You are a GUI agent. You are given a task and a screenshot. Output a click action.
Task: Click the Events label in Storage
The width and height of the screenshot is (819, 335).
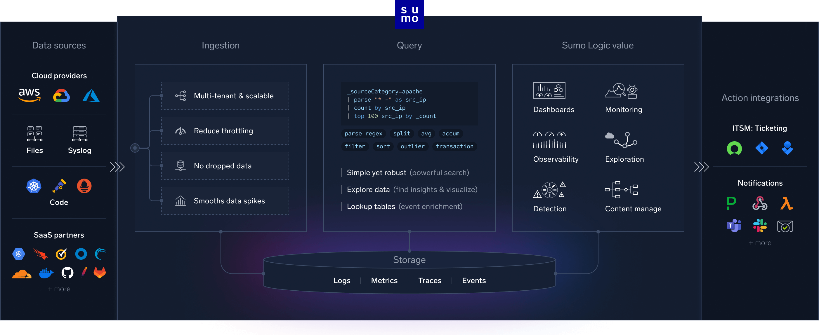[474, 280]
